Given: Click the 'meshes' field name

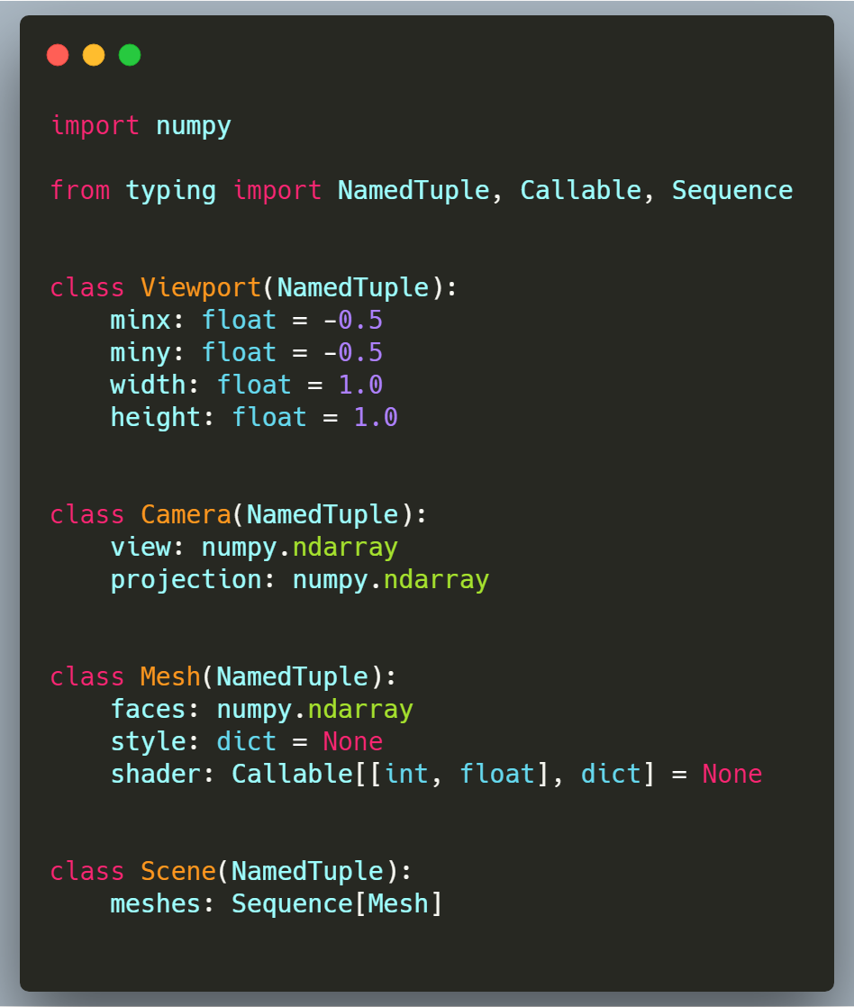Looking at the screenshot, I should coord(155,904).
